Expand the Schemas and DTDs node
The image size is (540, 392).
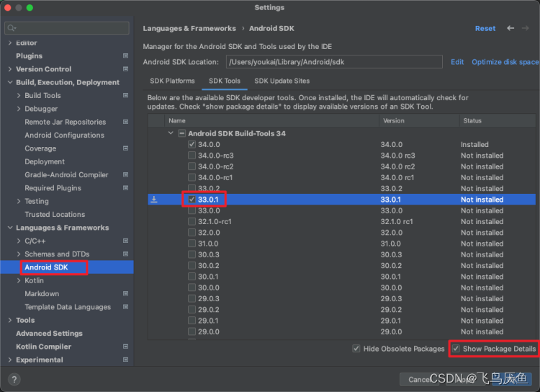[x=19, y=254]
